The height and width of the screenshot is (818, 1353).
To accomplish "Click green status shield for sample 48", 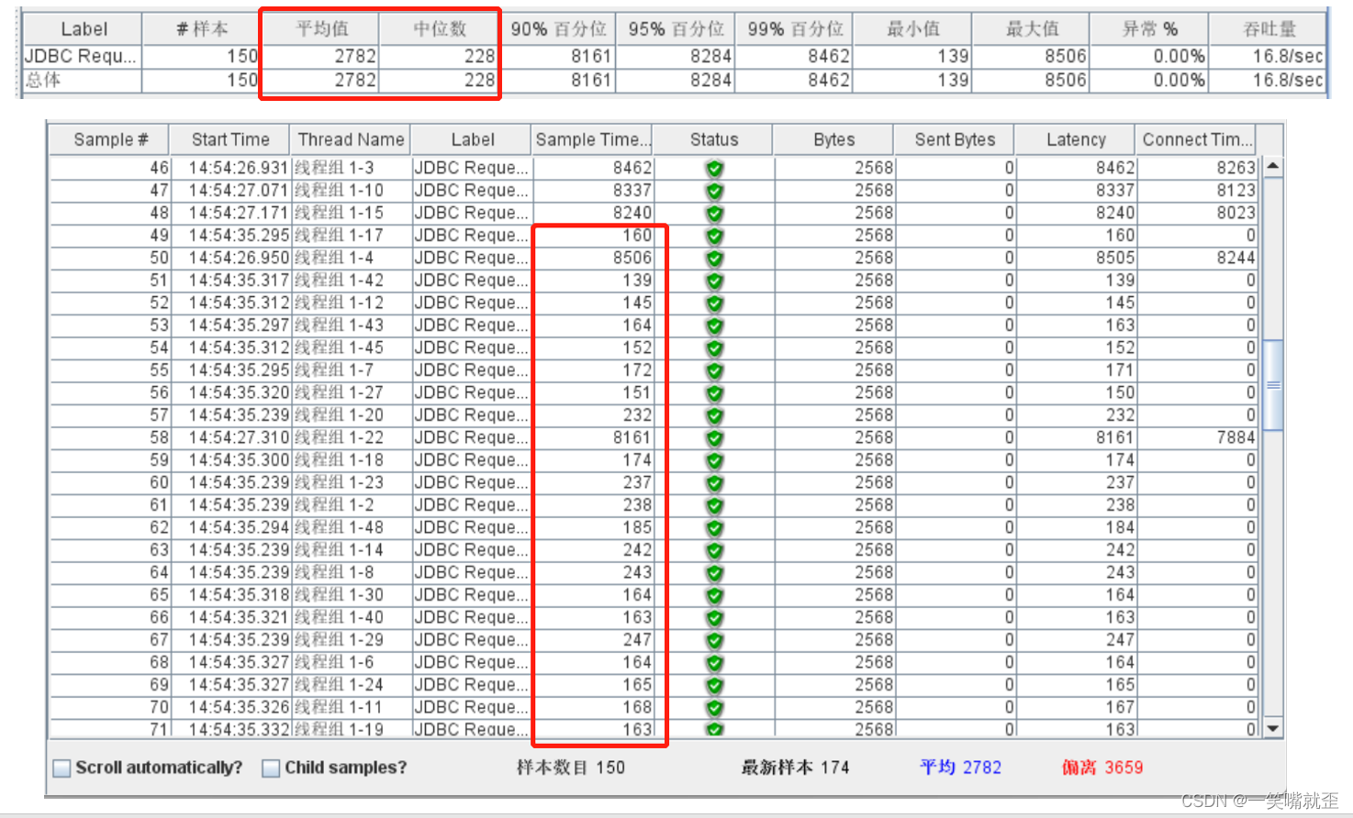I will [715, 214].
